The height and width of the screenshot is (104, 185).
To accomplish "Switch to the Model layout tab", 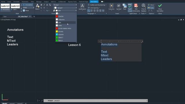I will [x=5, y=103].
